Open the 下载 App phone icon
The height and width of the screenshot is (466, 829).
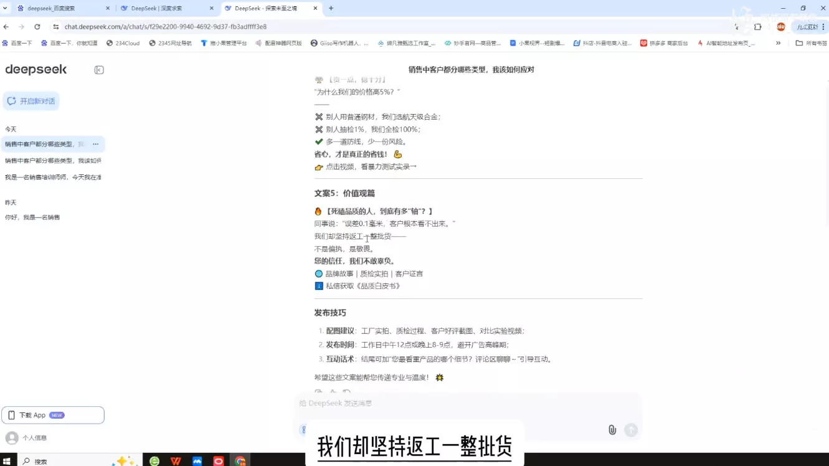(11, 414)
